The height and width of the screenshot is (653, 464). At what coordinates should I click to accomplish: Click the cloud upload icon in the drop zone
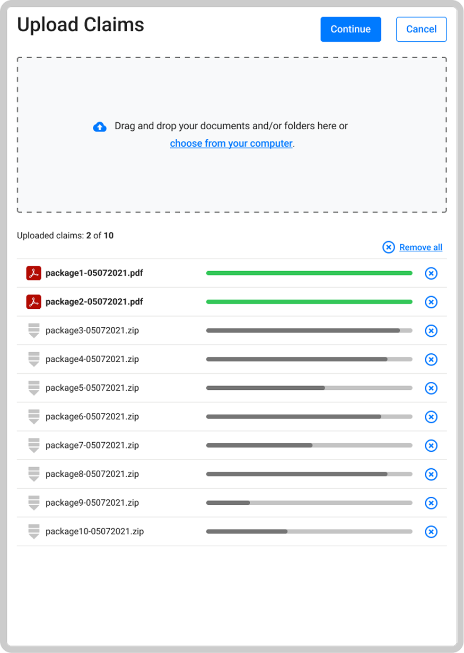click(x=100, y=127)
